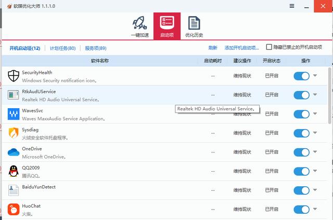
Task: Click 添加开机启动项 link
Action: (x=241, y=48)
